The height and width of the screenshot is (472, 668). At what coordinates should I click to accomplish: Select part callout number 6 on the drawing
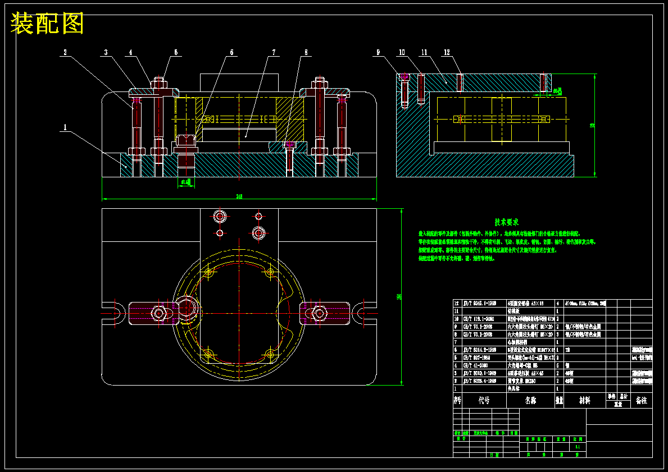(x=232, y=52)
